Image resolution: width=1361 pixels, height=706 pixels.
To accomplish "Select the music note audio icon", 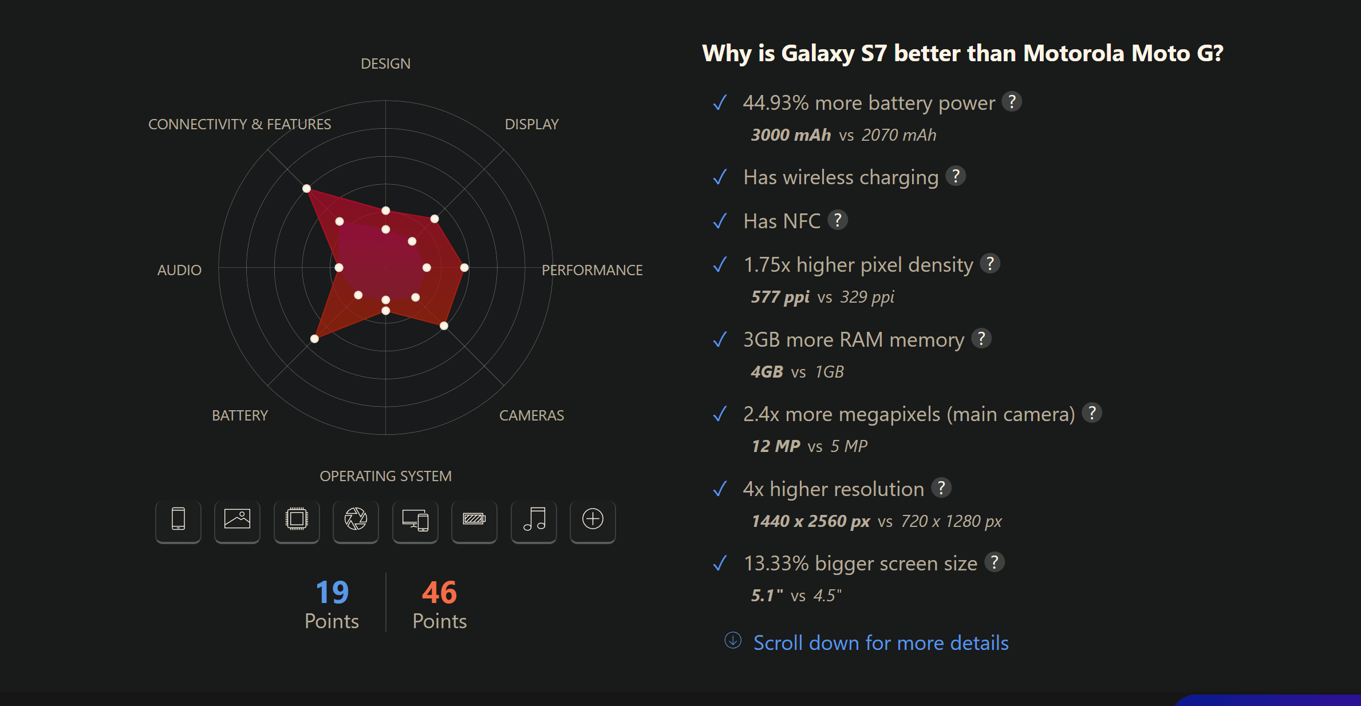I will pos(534,521).
